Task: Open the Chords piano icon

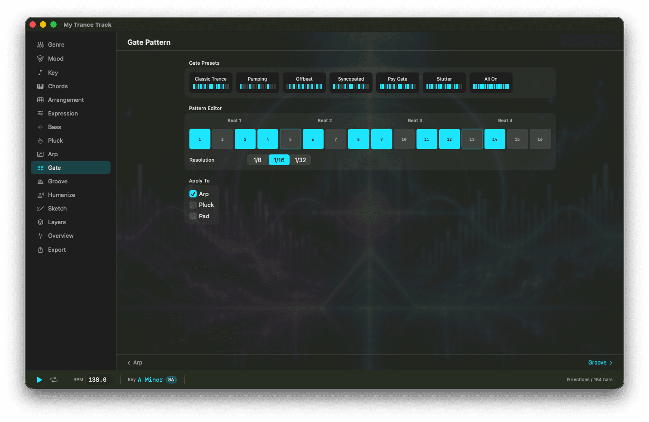Action: point(40,86)
